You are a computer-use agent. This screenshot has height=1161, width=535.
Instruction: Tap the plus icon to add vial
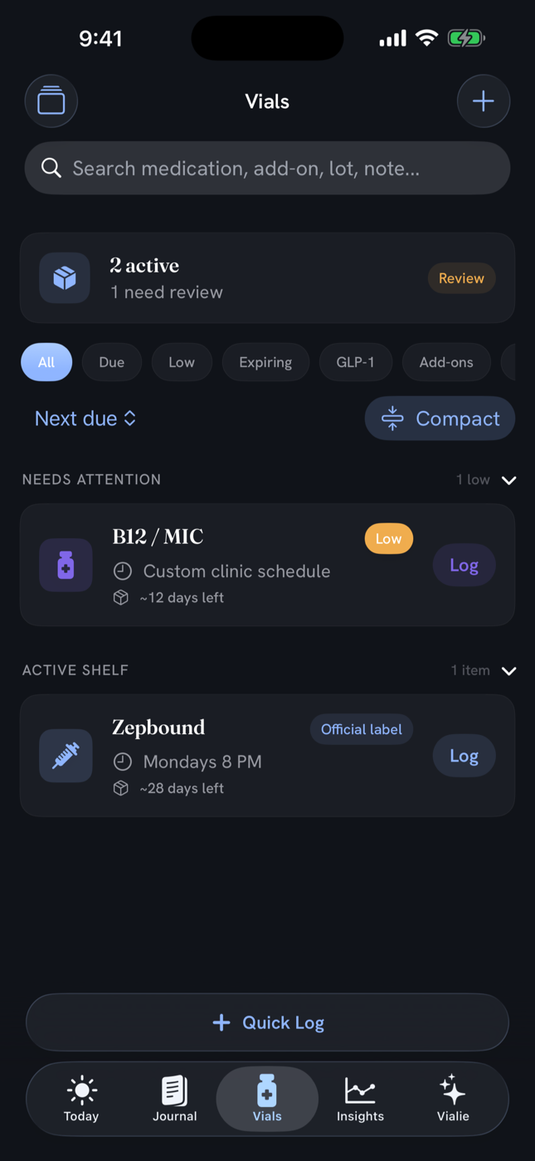pyautogui.click(x=484, y=101)
